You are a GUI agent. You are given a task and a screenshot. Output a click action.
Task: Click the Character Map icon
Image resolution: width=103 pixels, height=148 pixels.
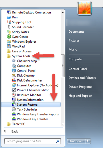[x=14, y=61]
